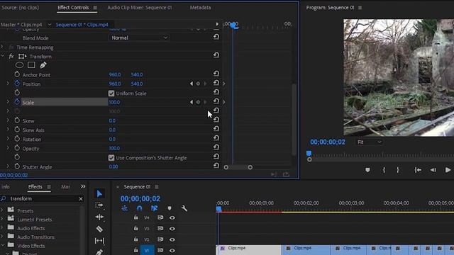This screenshot has height=255, width=454.
Task: Toggle Uniform Scale checkbox
Action: (x=111, y=93)
